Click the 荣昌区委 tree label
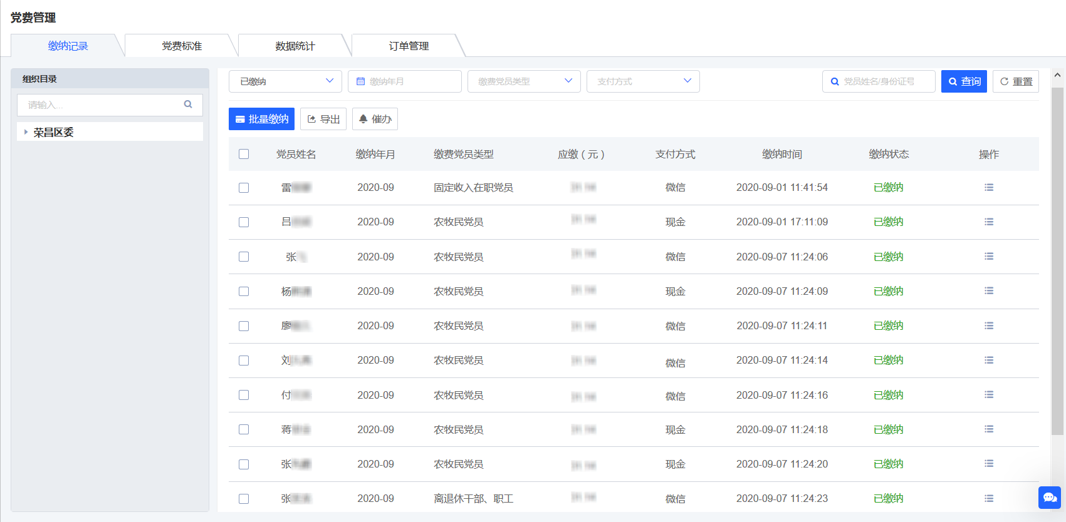The height and width of the screenshot is (522, 1066). (x=53, y=132)
